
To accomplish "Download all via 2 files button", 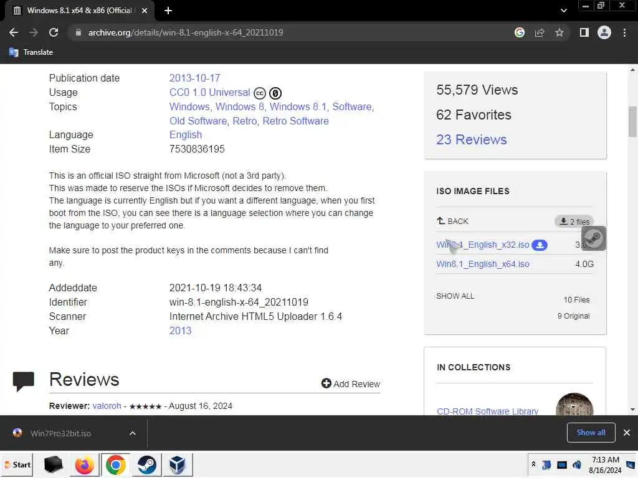I will tap(574, 222).
